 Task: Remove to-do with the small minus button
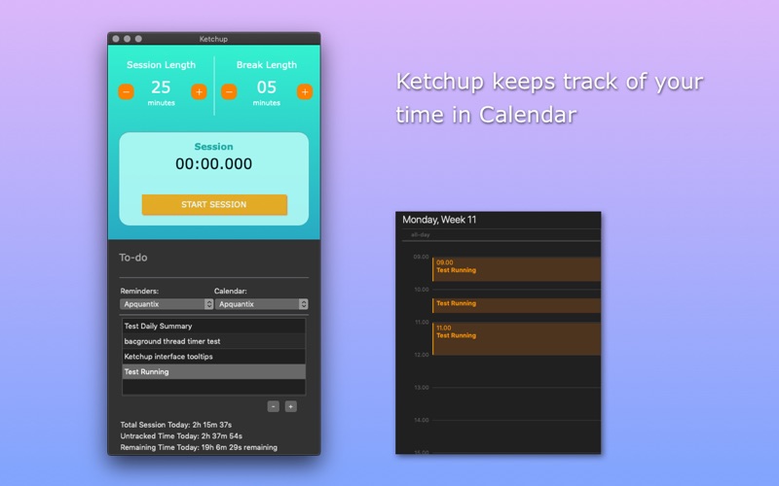point(274,406)
